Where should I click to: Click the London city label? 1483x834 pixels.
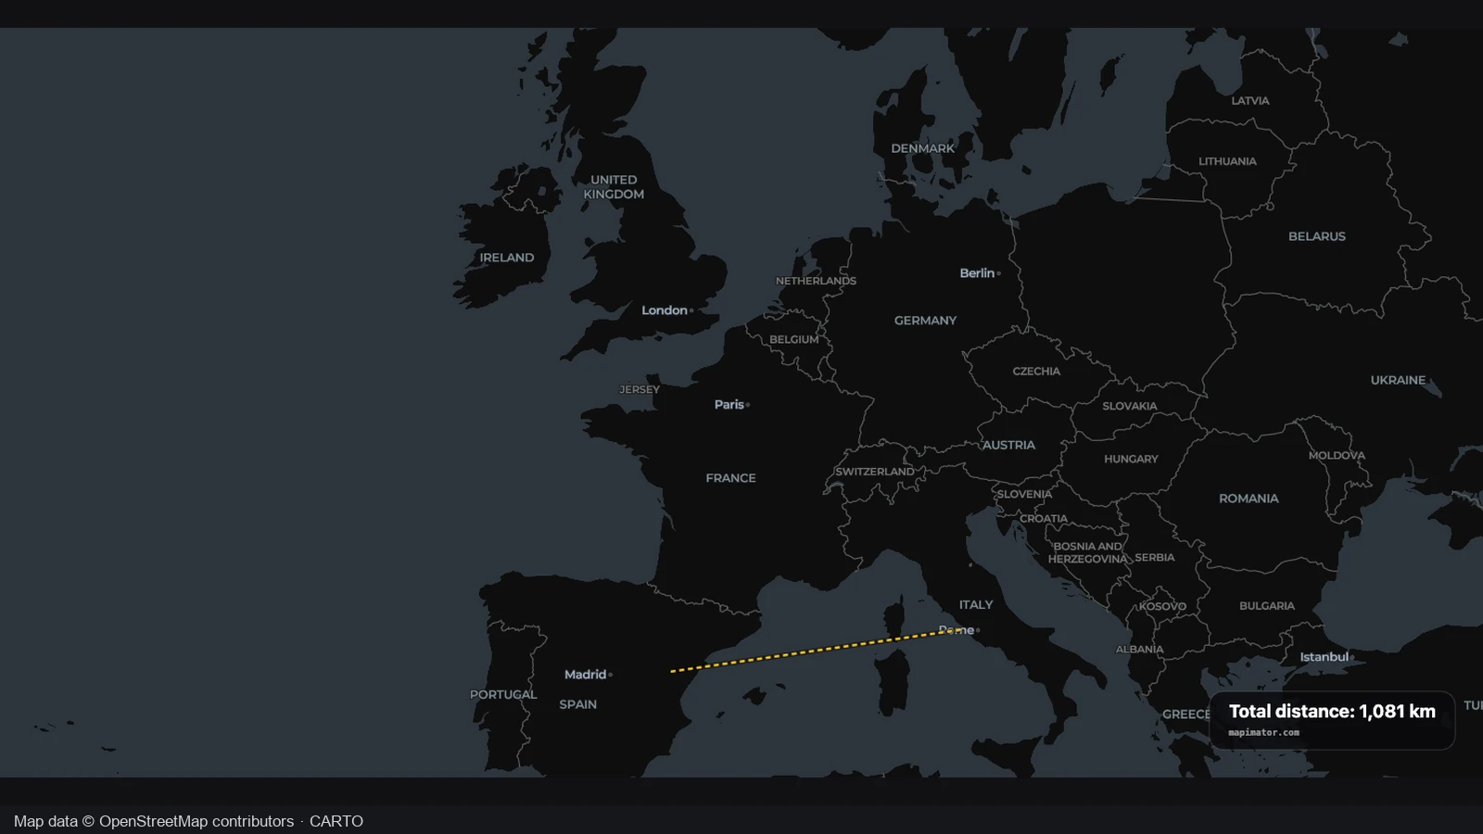(665, 310)
